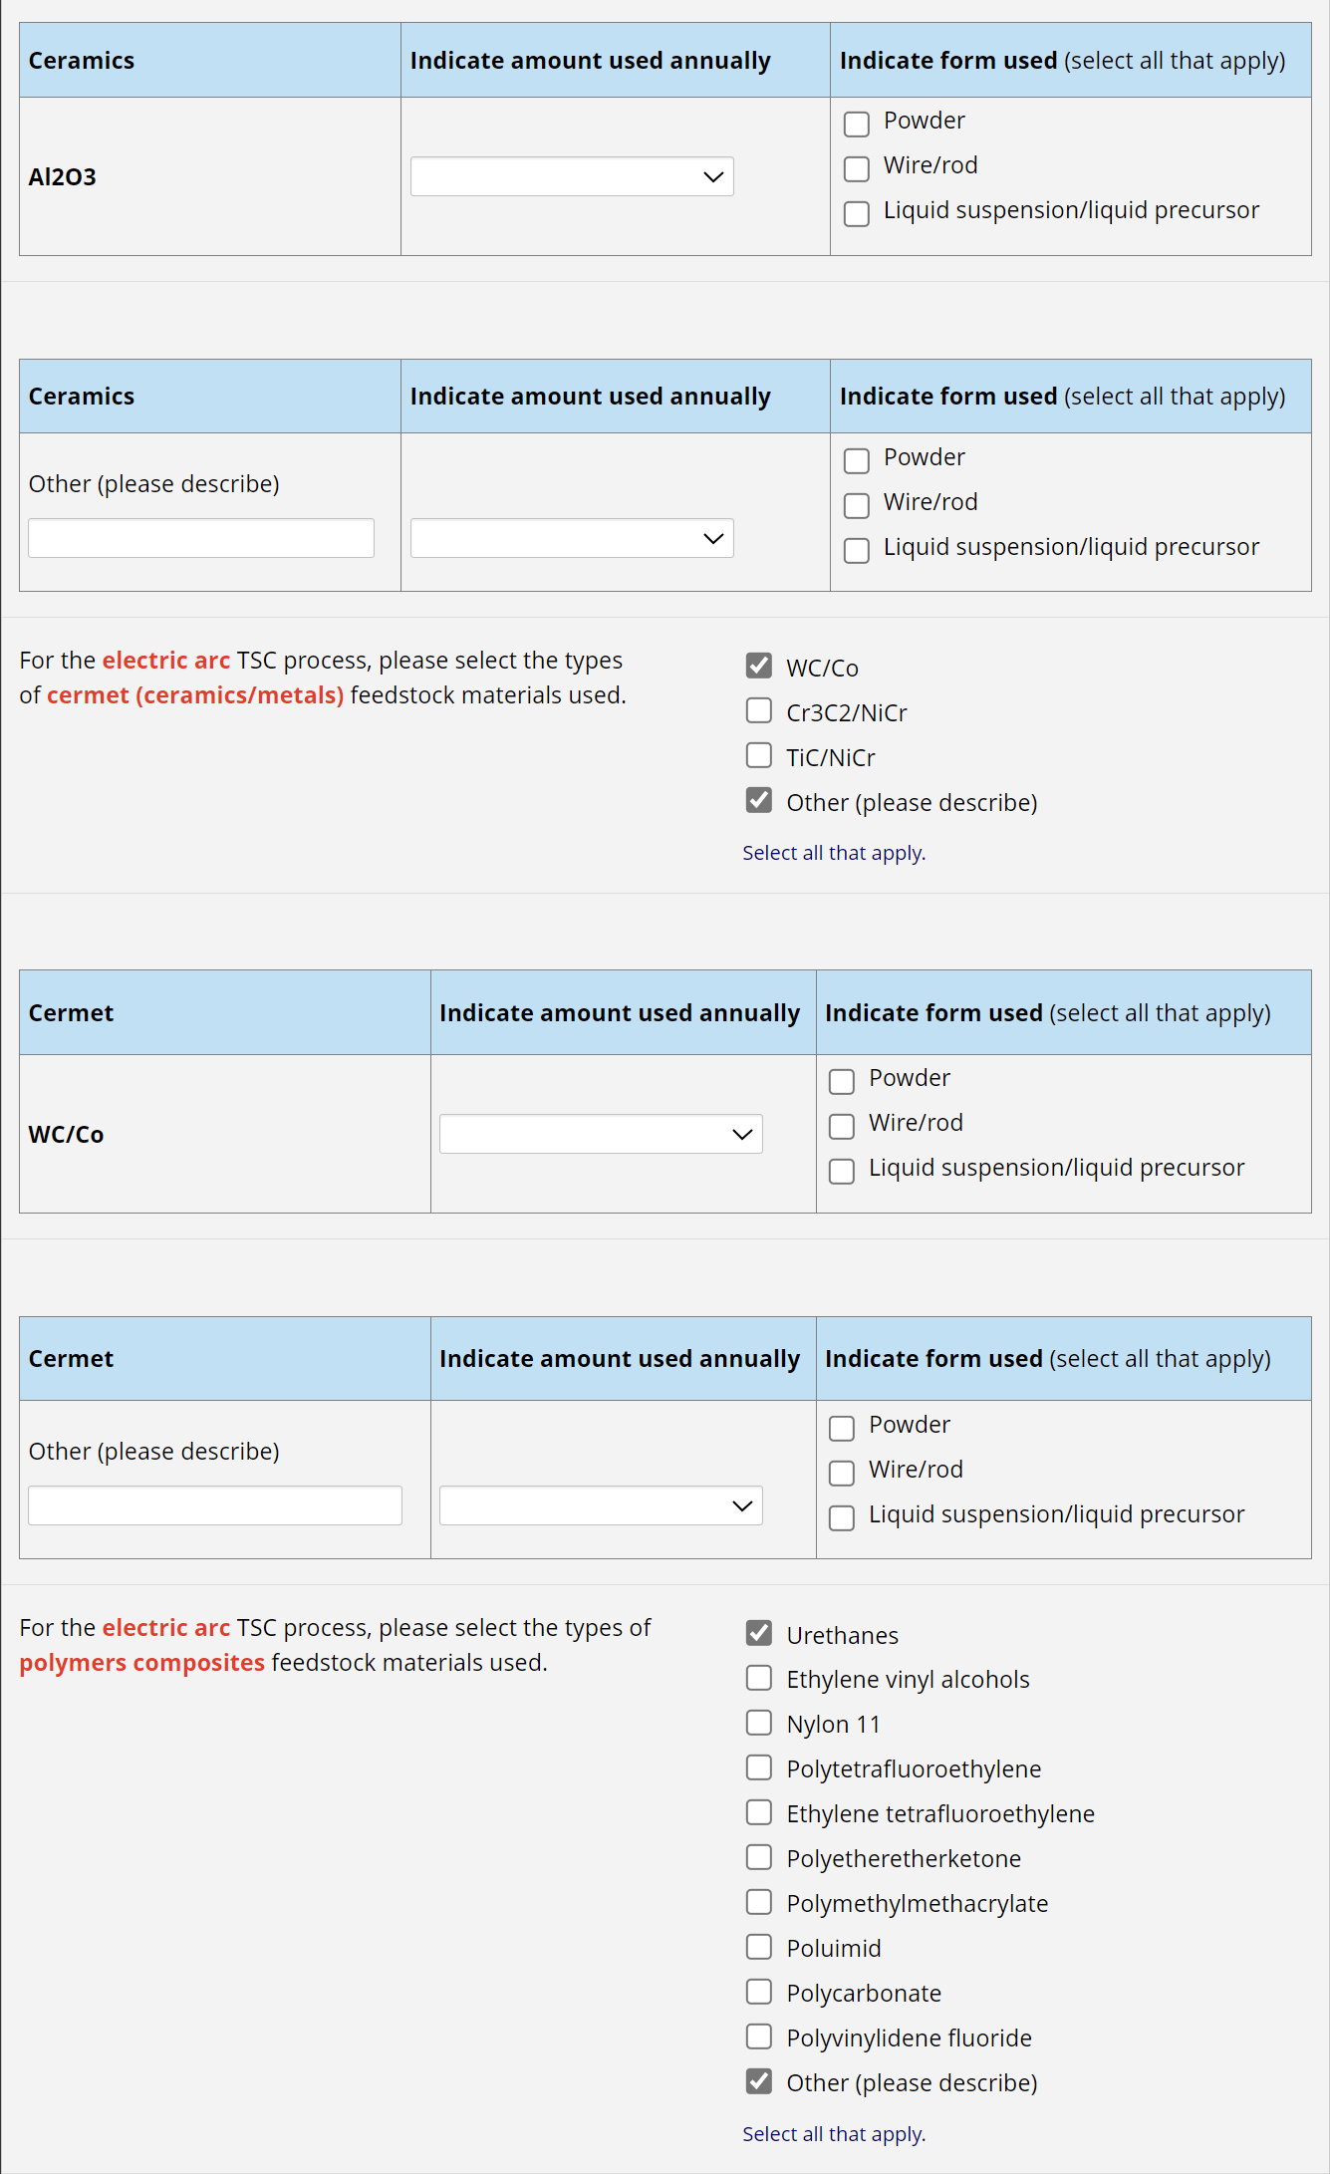
Task: Expand the Ceramics Other annual amount dropdown
Action: pyautogui.click(x=572, y=538)
